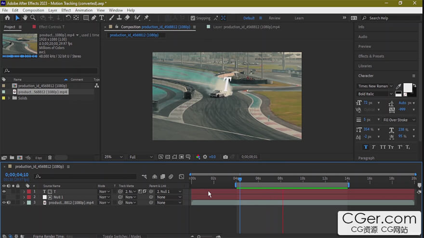Screen dimensions: 424x238
Task: Click the current time indicator playhead
Action: pyautogui.click(x=240, y=179)
